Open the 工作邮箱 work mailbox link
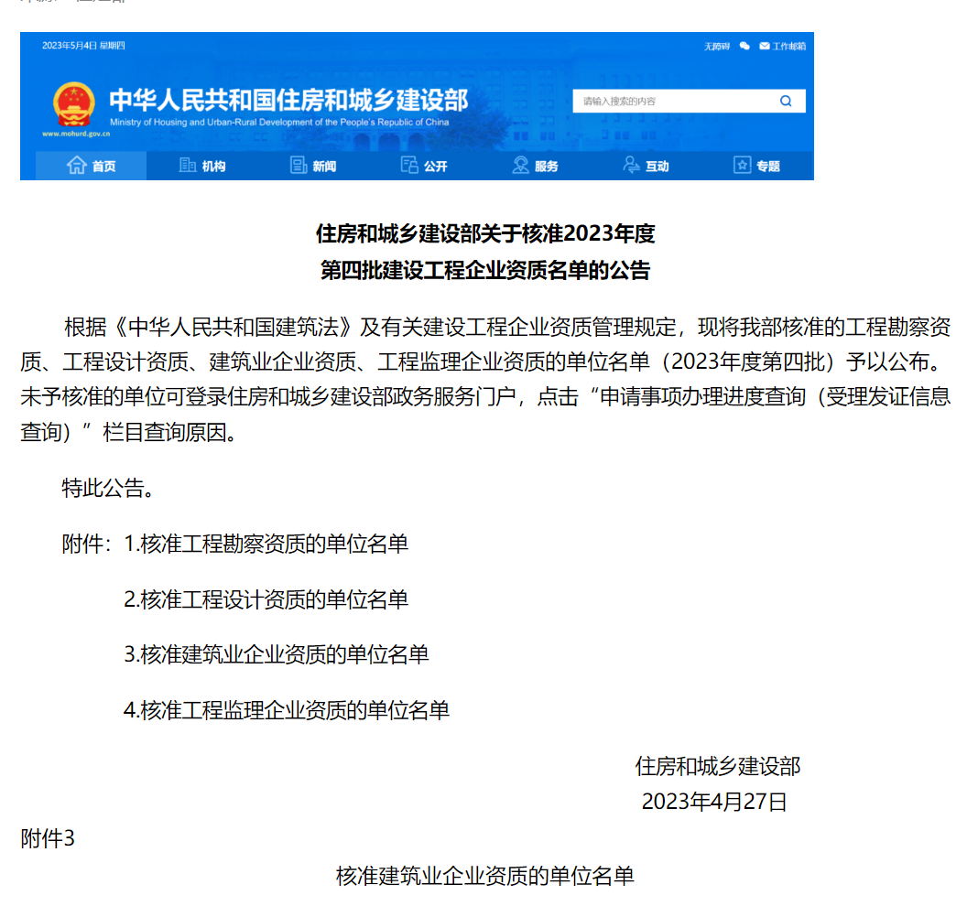This screenshot has width=978, height=906. click(783, 46)
